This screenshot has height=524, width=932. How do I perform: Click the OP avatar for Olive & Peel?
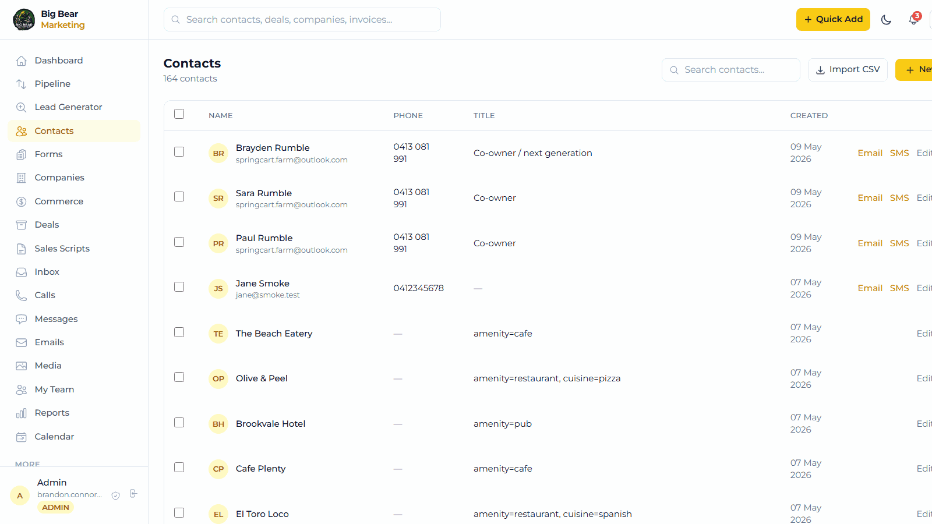218,378
